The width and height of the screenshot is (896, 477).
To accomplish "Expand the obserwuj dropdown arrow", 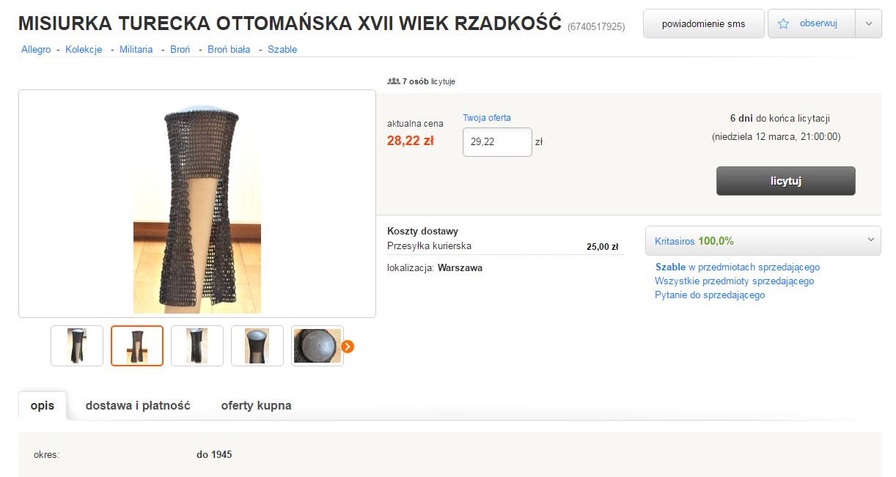I will pos(869,23).
